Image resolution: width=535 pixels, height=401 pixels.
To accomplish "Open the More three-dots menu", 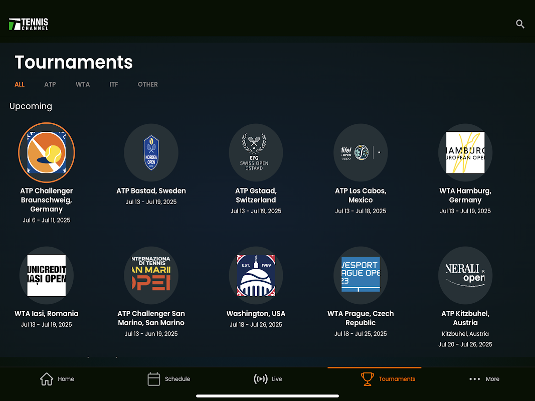I will coord(475,379).
